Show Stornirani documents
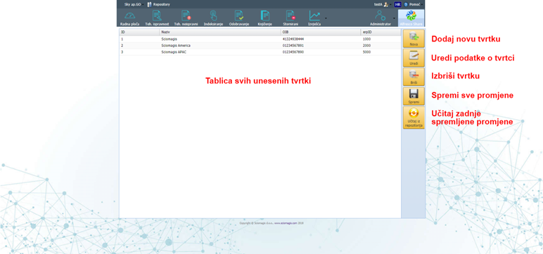 tap(290, 18)
